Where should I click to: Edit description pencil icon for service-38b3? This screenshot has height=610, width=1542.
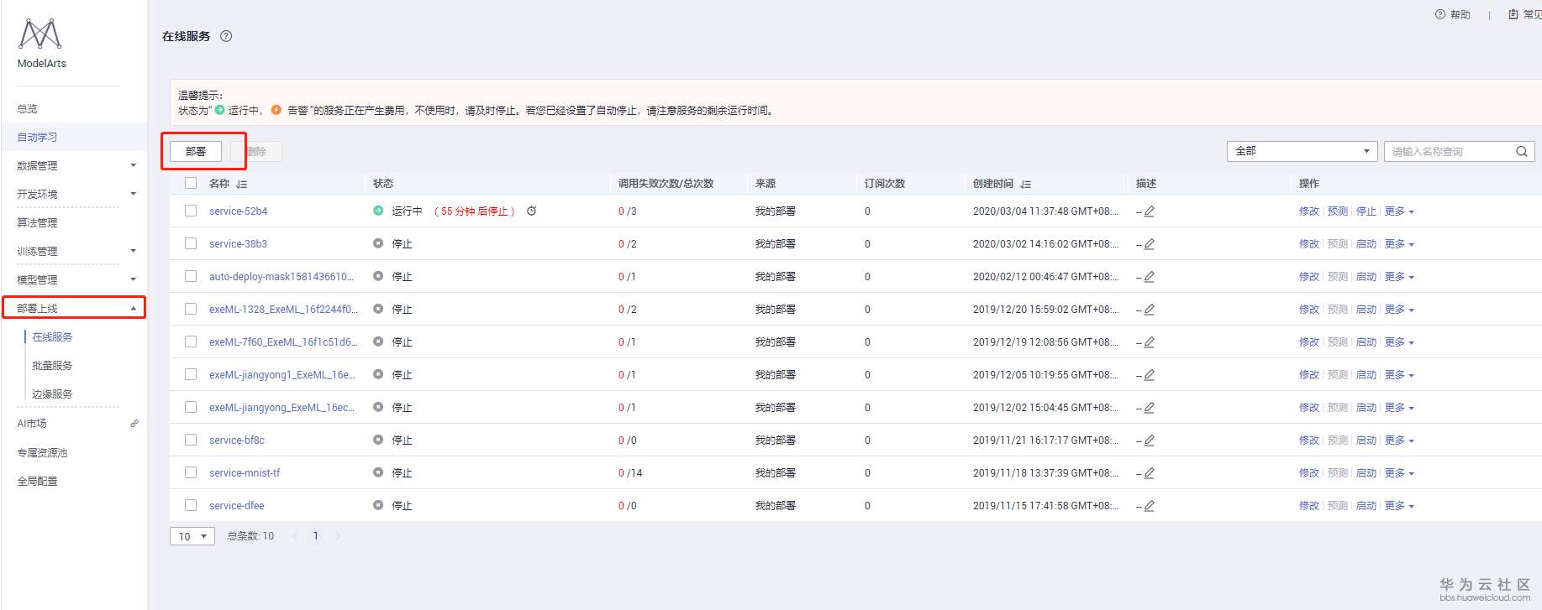tap(1149, 244)
